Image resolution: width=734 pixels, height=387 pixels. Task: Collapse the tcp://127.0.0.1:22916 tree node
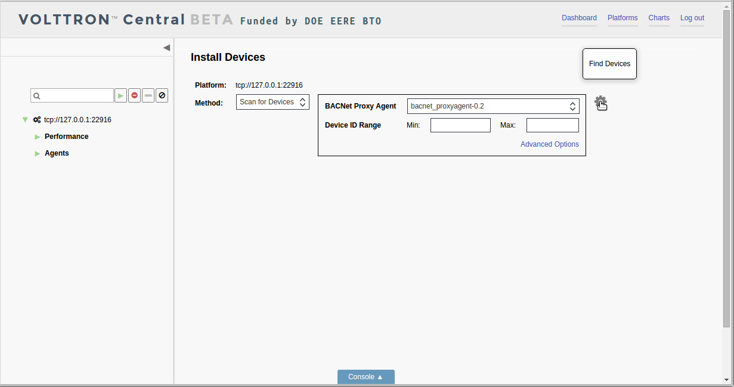tap(25, 120)
